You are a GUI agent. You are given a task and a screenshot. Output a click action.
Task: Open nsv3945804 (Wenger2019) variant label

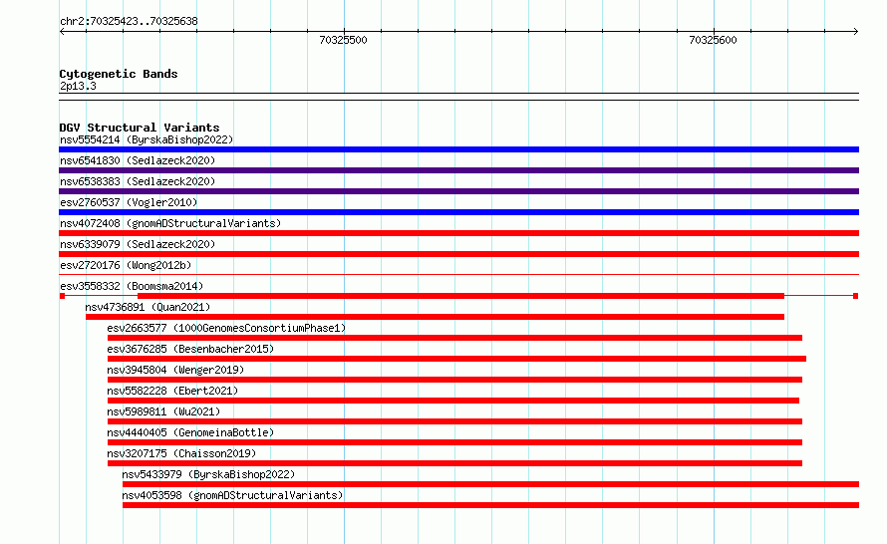[x=175, y=370]
